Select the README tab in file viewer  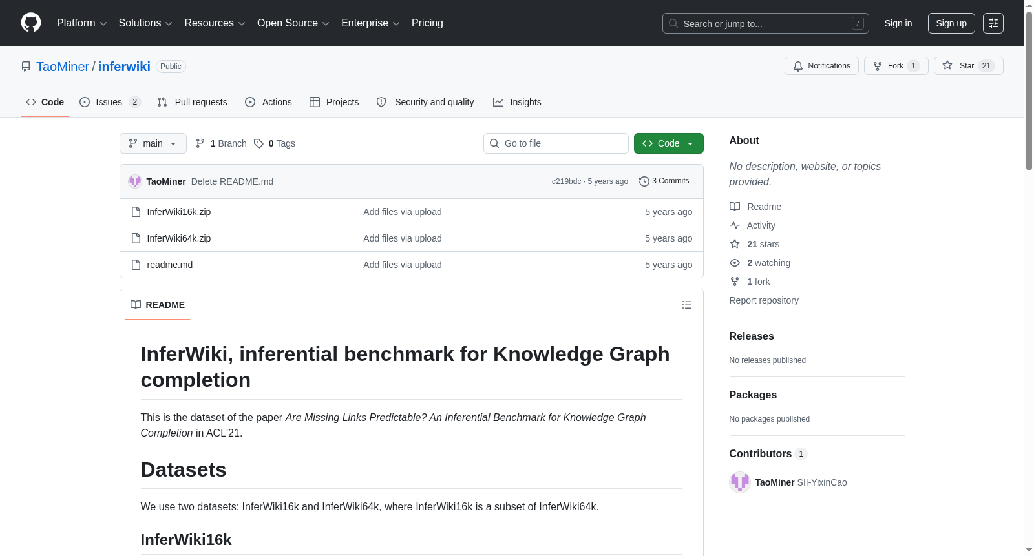click(158, 305)
